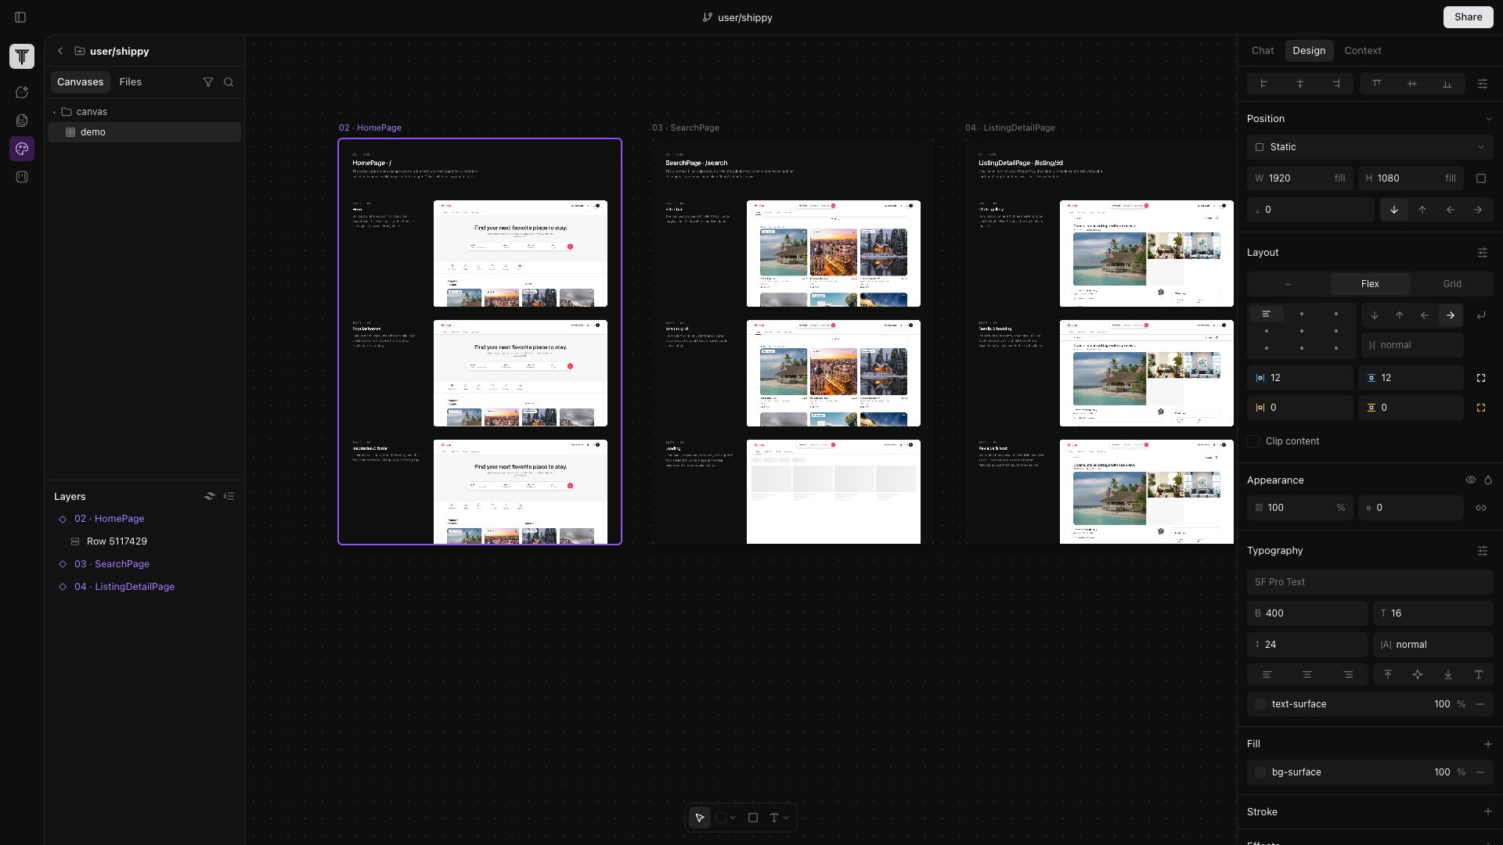
Task: Open the Static position dropdown
Action: click(1370, 147)
